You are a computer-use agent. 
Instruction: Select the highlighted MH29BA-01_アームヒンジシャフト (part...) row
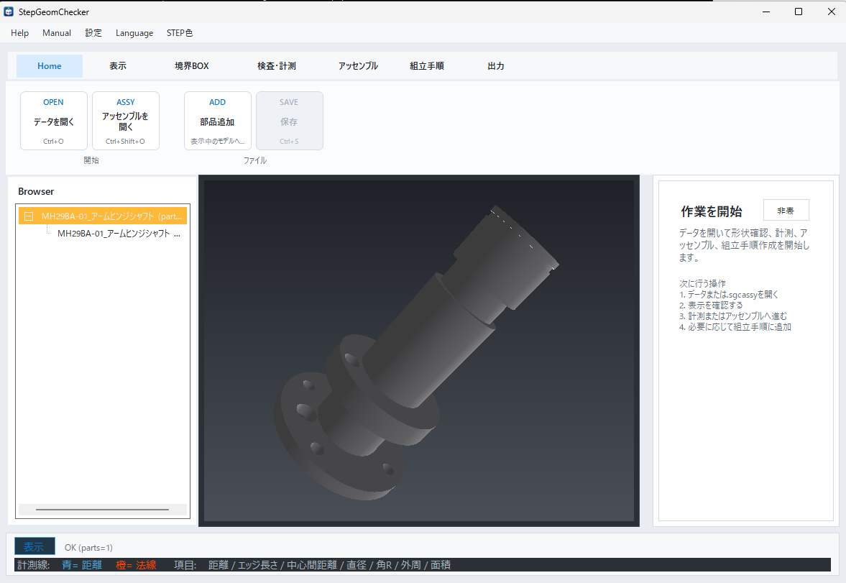click(x=103, y=216)
